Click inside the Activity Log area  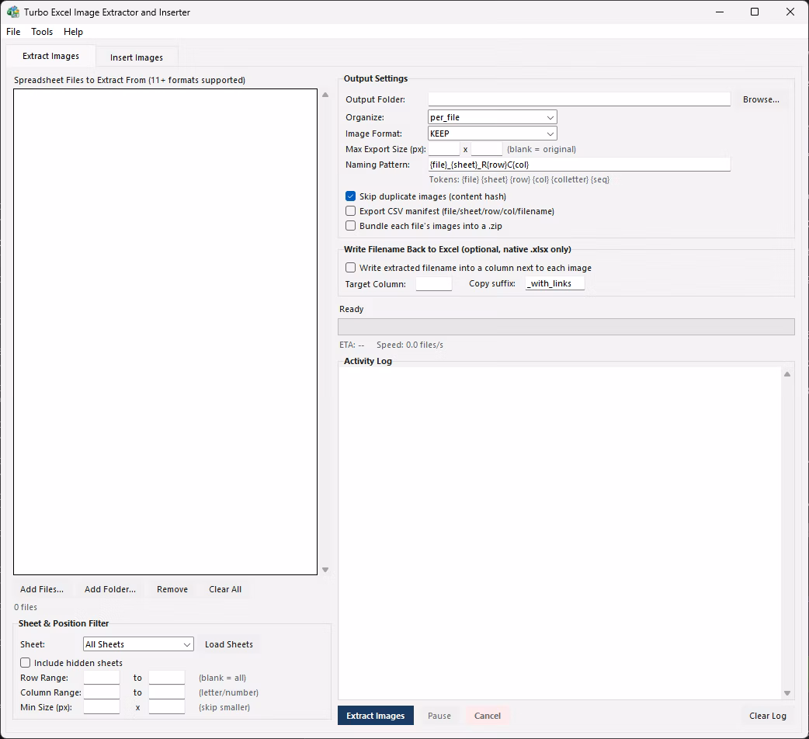(x=560, y=533)
